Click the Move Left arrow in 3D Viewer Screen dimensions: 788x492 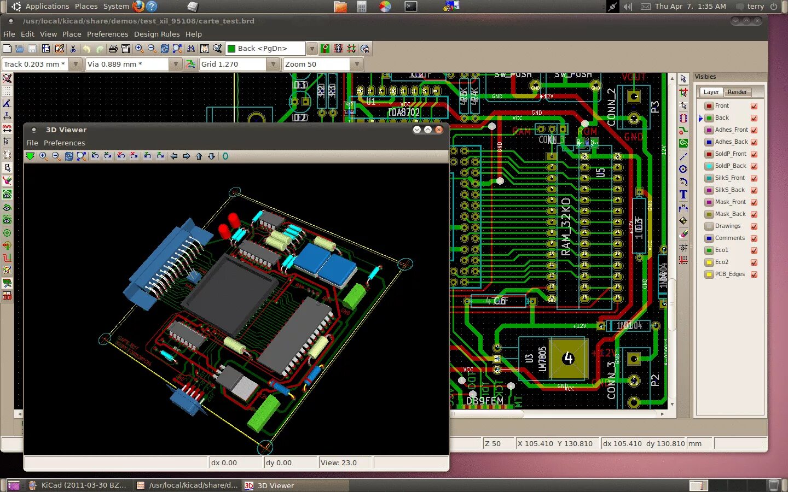pos(174,156)
